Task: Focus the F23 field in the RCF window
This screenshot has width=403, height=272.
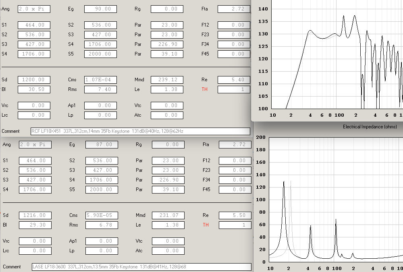Action: pos(234,35)
